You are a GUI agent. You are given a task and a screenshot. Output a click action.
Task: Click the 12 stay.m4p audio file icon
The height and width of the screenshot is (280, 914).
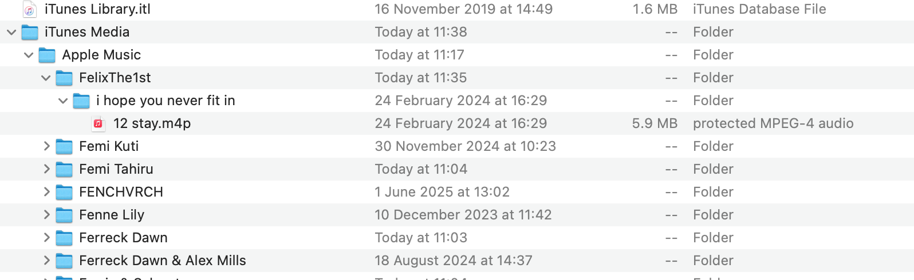(x=98, y=123)
